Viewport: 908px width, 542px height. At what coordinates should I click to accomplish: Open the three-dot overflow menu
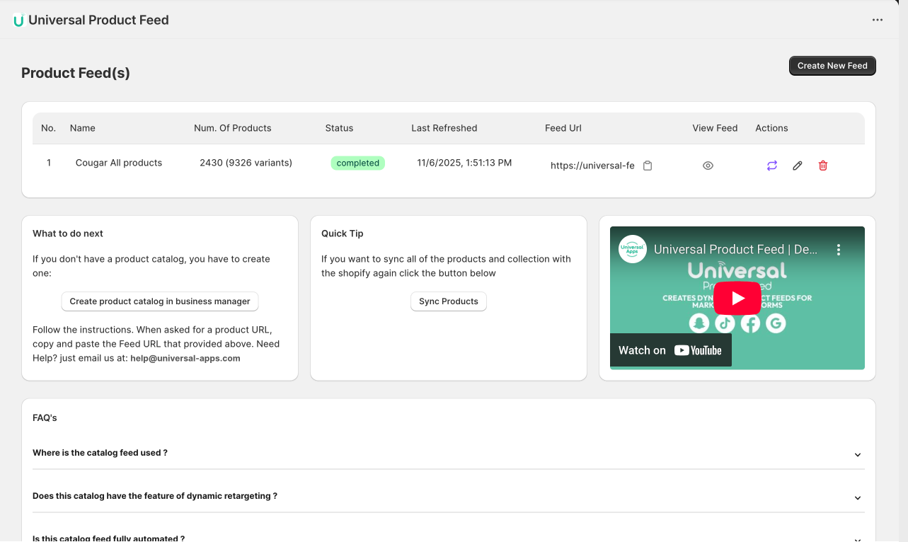[x=878, y=20]
